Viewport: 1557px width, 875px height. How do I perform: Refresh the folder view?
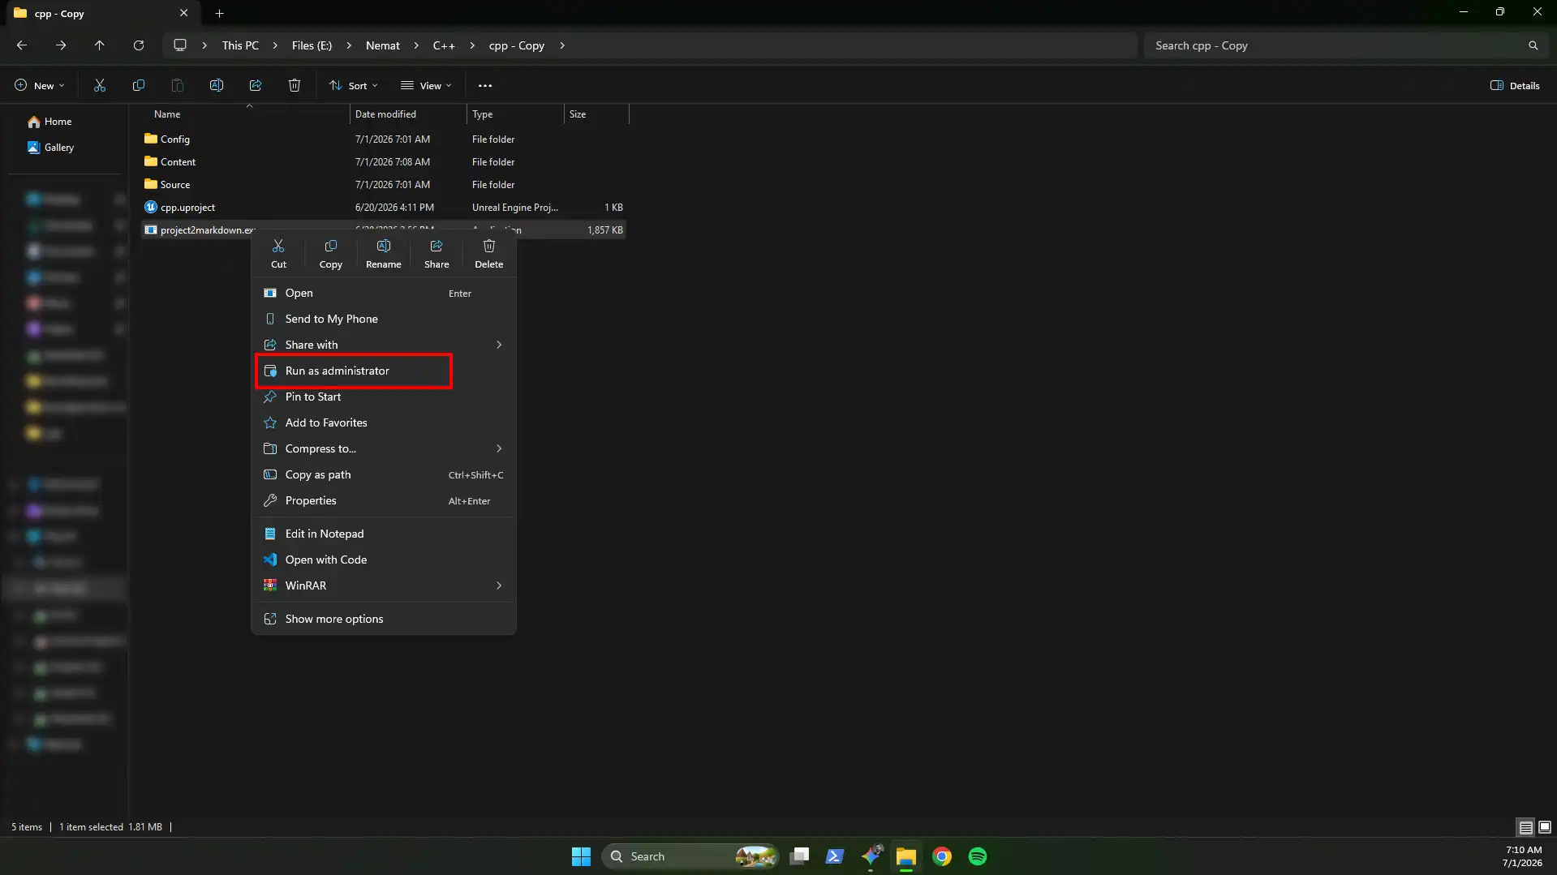click(139, 45)
